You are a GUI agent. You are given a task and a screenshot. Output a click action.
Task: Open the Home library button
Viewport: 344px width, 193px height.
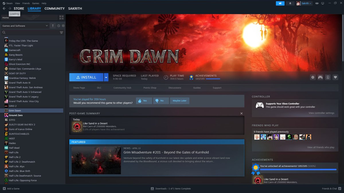(x=29, y=17)
